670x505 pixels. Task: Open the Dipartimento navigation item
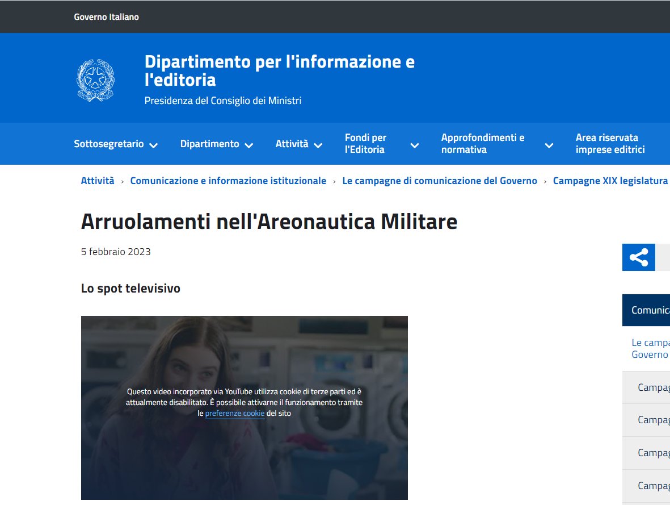click(x=209, y=144)
